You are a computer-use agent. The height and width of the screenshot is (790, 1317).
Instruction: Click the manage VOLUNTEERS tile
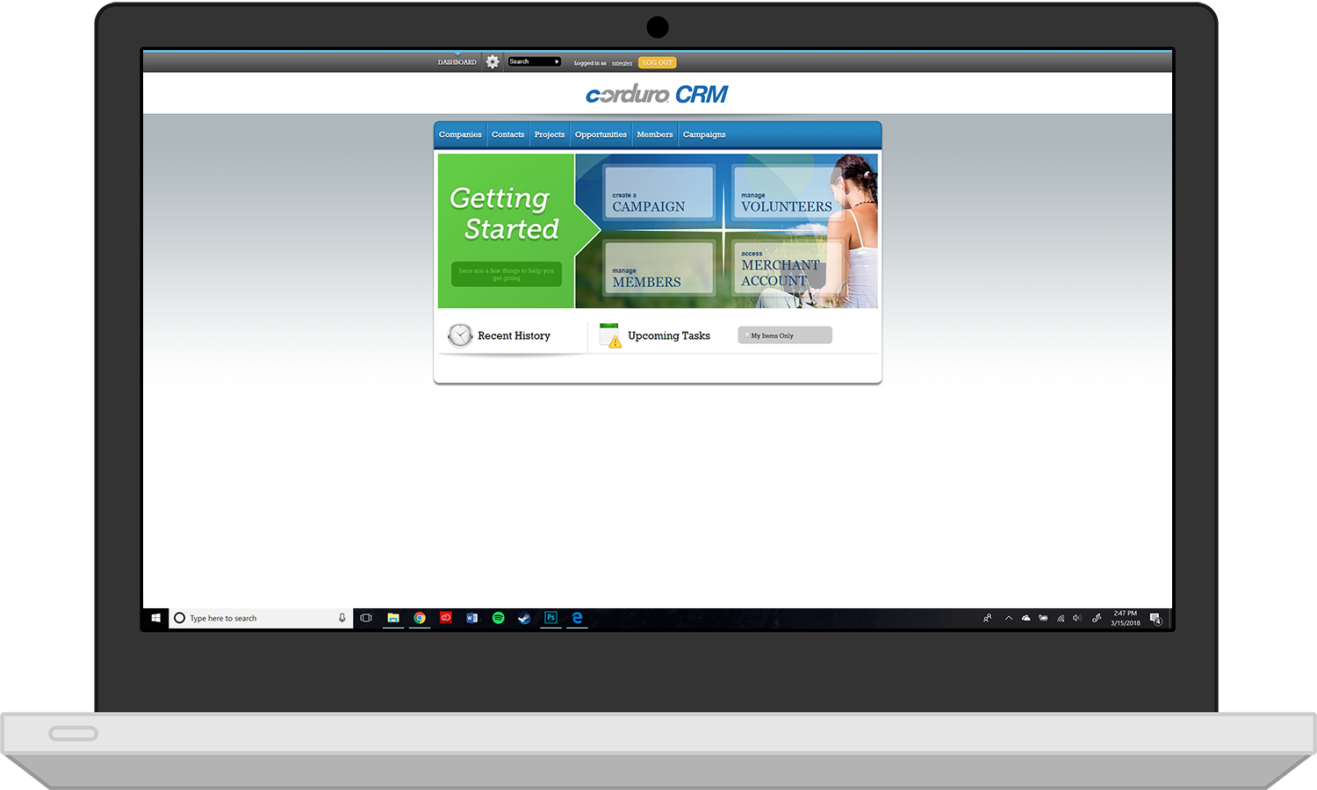coord(787,192)
